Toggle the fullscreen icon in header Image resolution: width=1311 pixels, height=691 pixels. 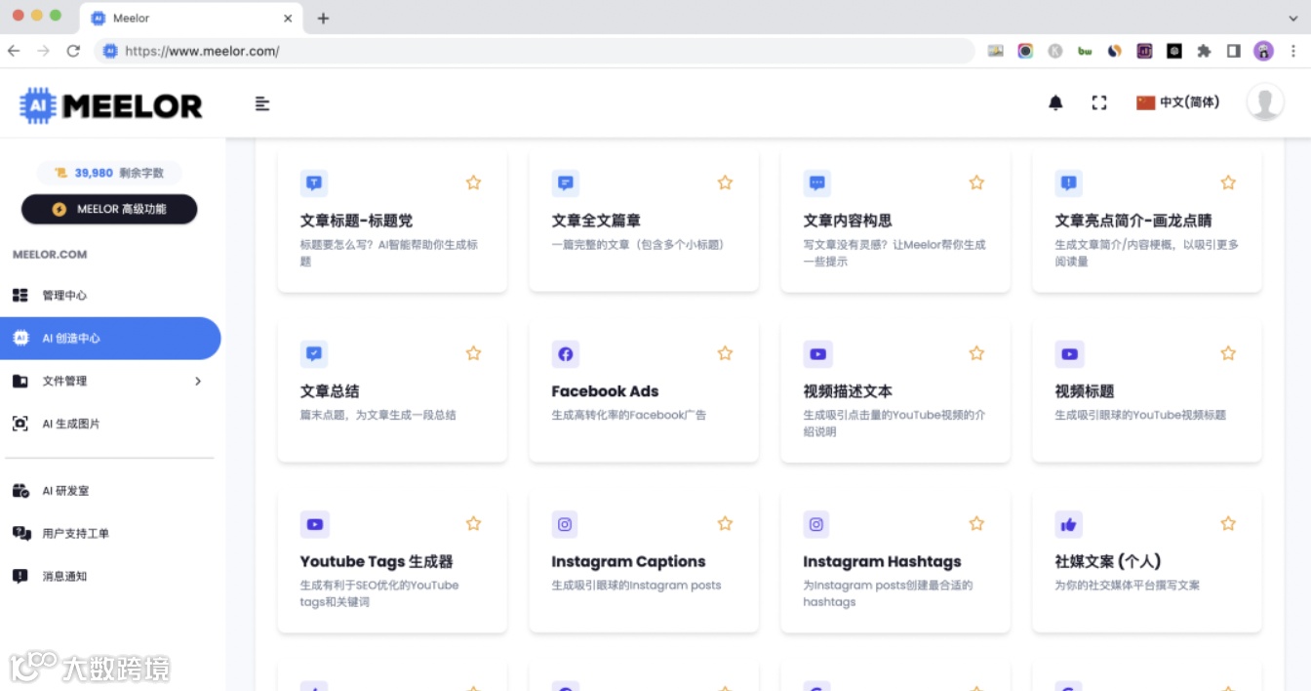coord(1099,102)
